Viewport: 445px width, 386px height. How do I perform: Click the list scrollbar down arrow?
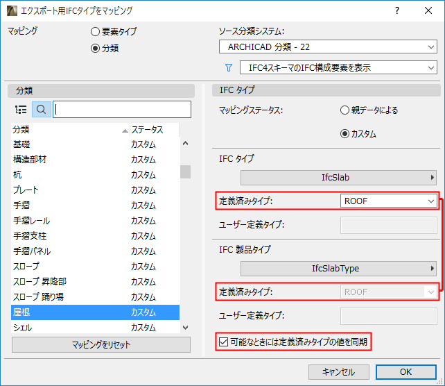coord(185,328)
